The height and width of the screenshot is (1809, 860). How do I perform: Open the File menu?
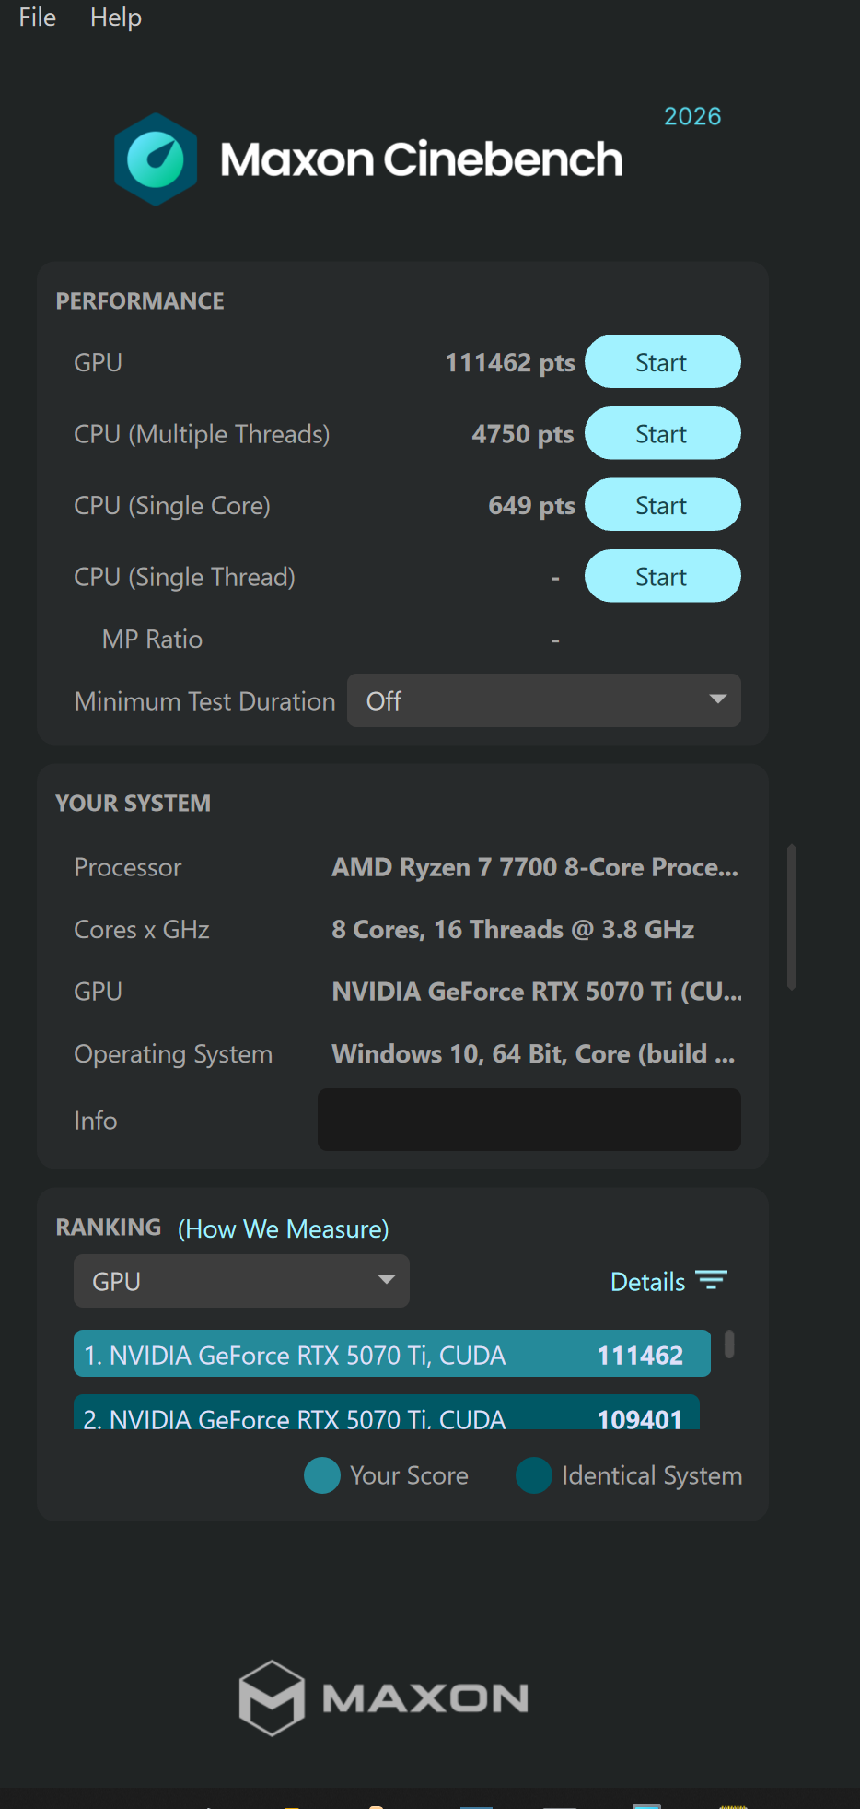point(38,18)
